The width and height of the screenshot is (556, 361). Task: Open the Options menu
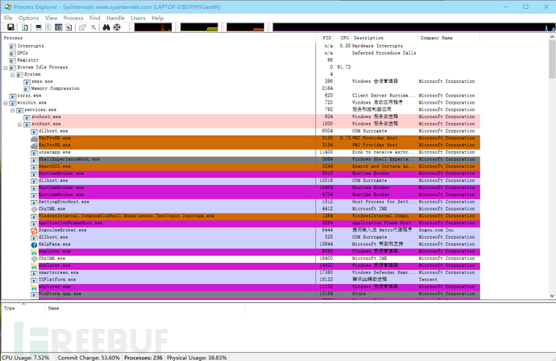click(28, 17)
